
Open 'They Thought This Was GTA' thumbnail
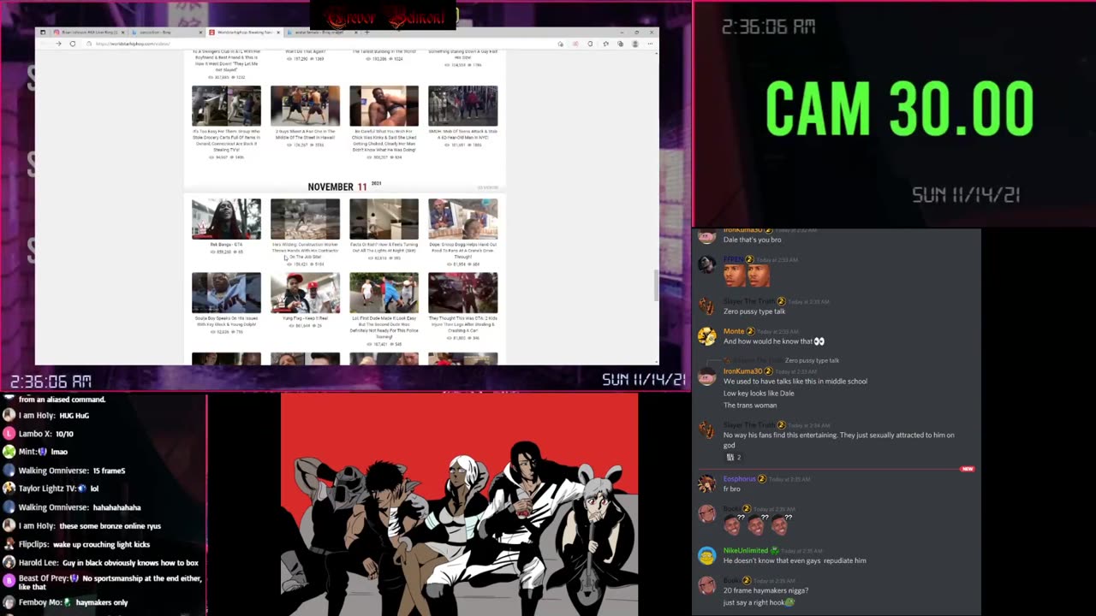(x=462, y=293)
